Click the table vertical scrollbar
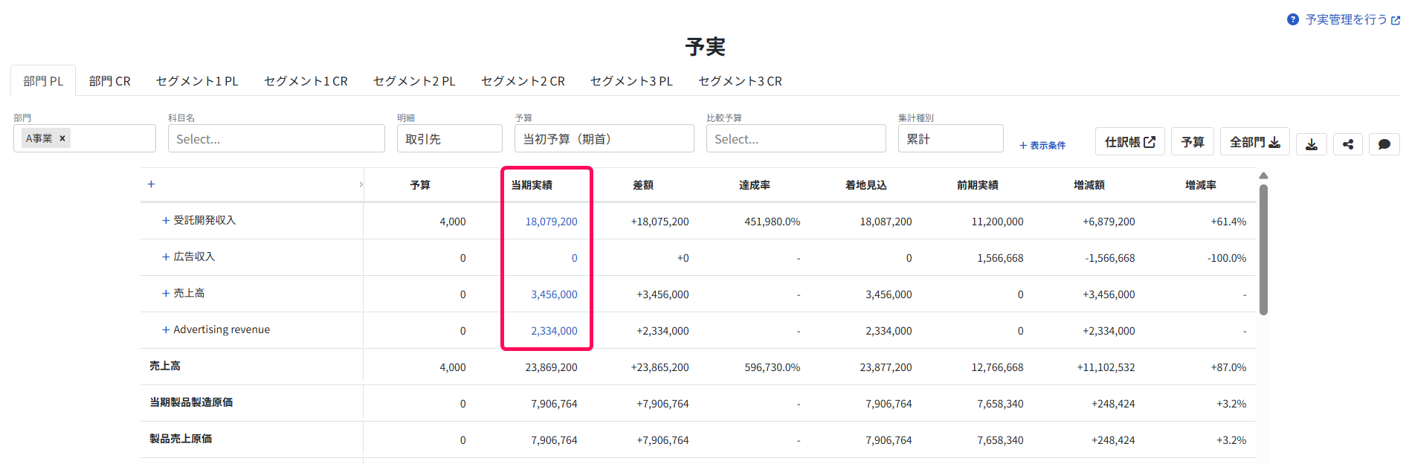 point(1263,250)
